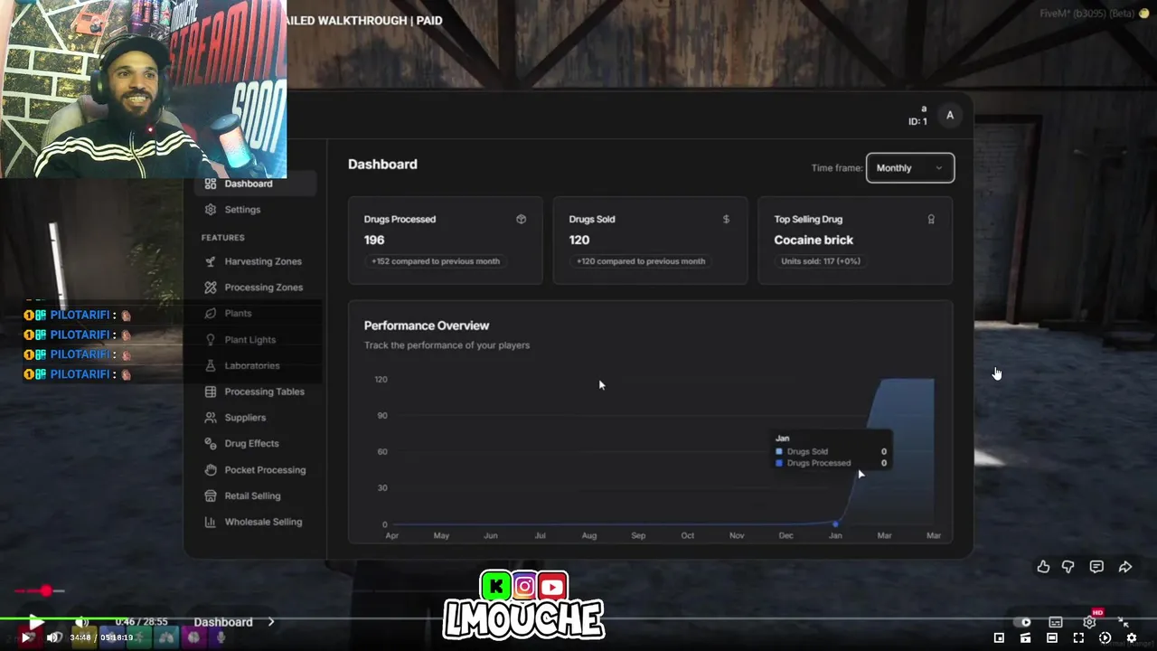Click the user avatar "A"

[949, 115]
